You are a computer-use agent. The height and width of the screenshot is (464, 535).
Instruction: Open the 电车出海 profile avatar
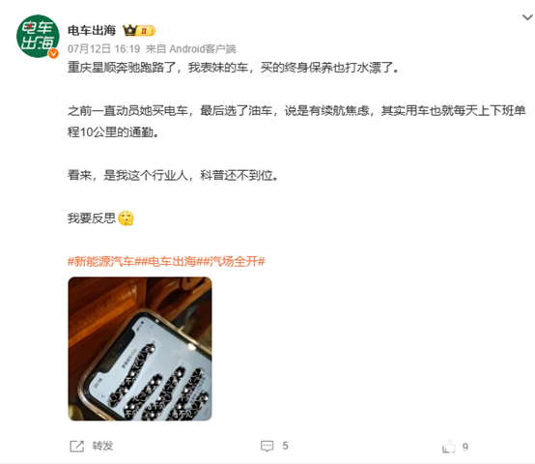[x=38, y=36]
